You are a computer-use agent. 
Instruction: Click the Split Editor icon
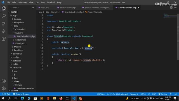coord(171,8)
